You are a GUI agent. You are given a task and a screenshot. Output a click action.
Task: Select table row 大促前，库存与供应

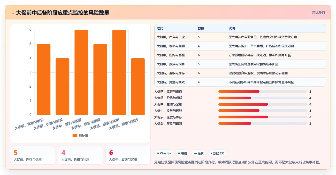point(240,37)
